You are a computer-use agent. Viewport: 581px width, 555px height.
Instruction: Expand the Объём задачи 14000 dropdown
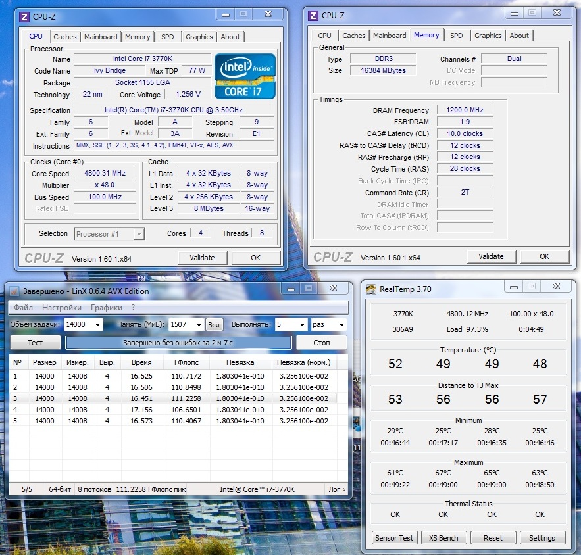point(97,325)
